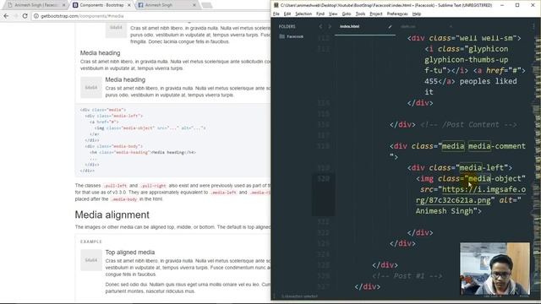This screenshot has width=541, height=304.
Task: Click the Facecook folder icon in the sidebar
Action: [x=281, y=36]
